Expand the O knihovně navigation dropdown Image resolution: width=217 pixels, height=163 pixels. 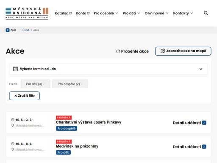pos(156,13)
